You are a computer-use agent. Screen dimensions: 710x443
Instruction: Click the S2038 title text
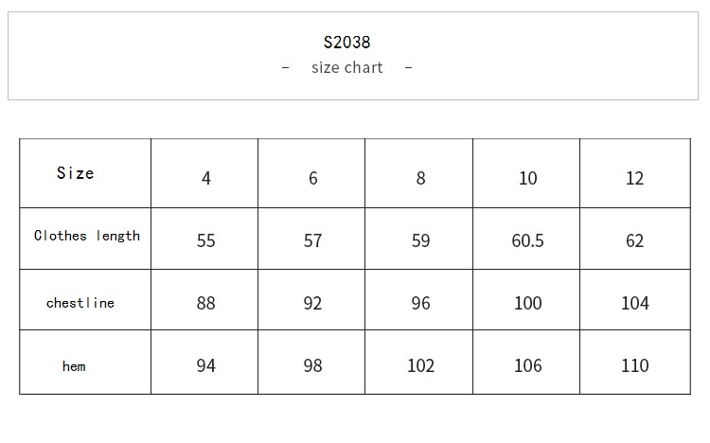(346, 43)
